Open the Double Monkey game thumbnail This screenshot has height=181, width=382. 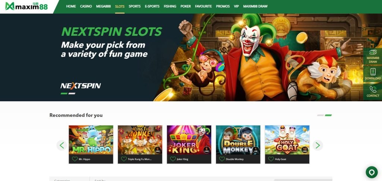[x=238, y=140]
